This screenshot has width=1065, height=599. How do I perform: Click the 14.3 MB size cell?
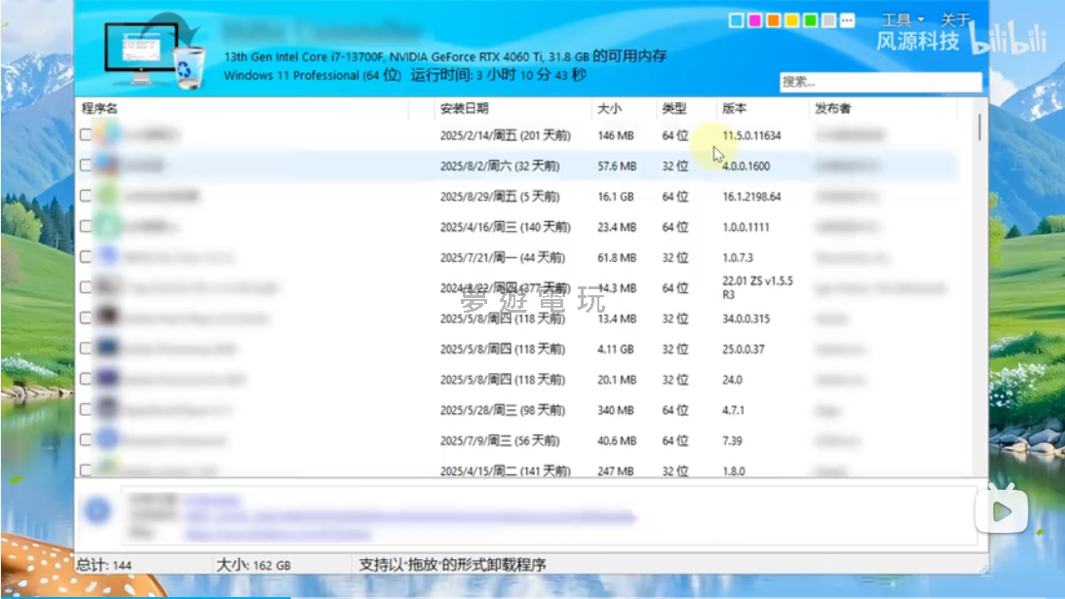tap(617, 288)
